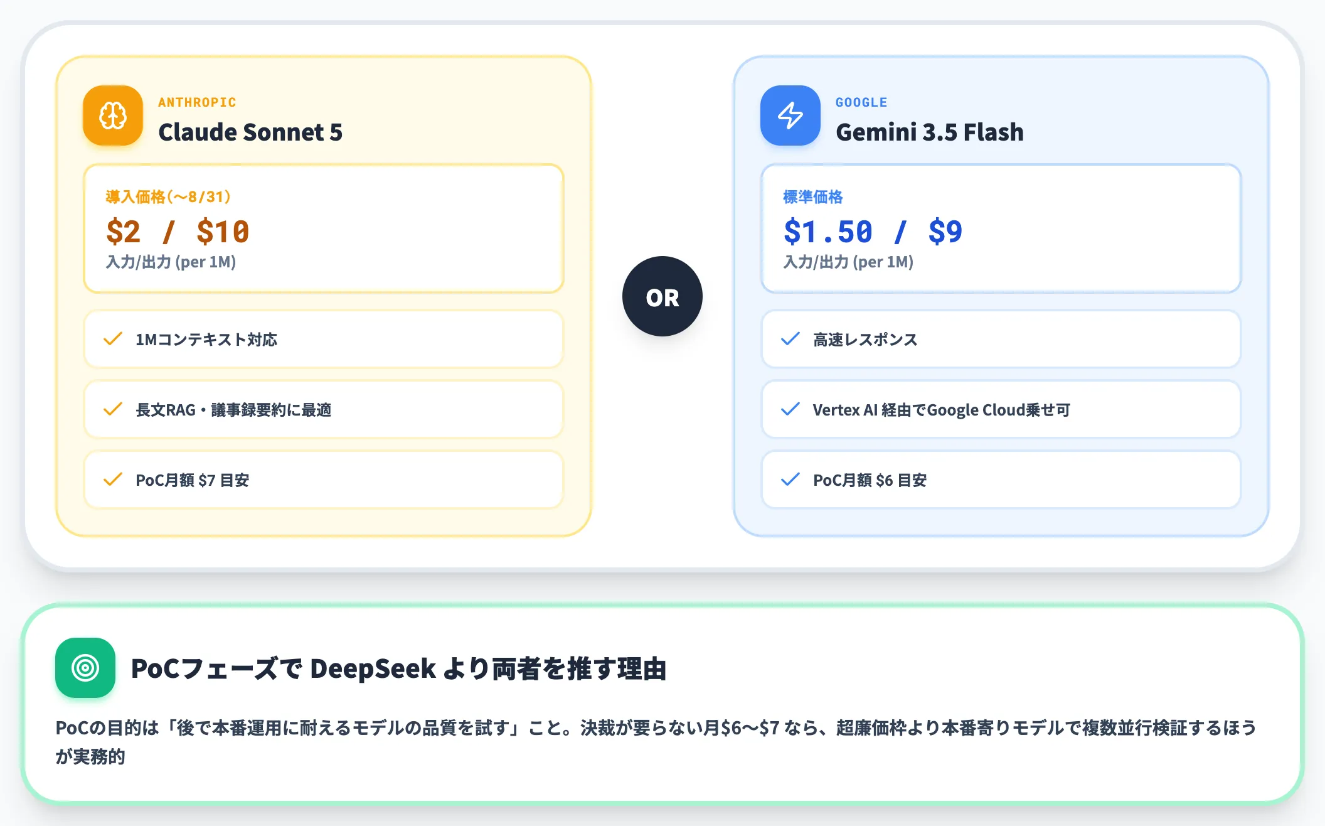This screenshot has height=826, width=1325.
Task: Click the 高速レスポンス feature text
Action: tap(865, 340)
